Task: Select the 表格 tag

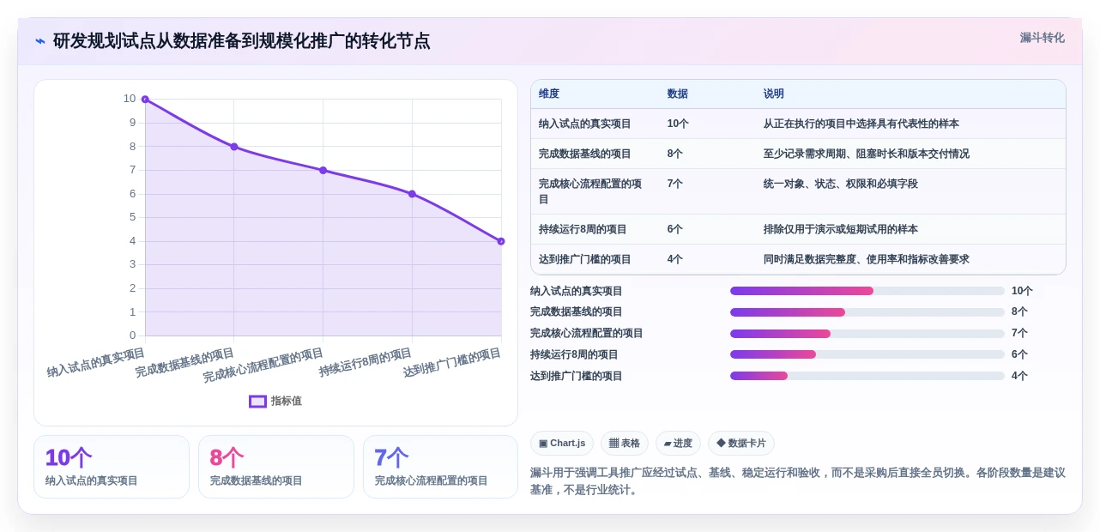Action: 625,443
